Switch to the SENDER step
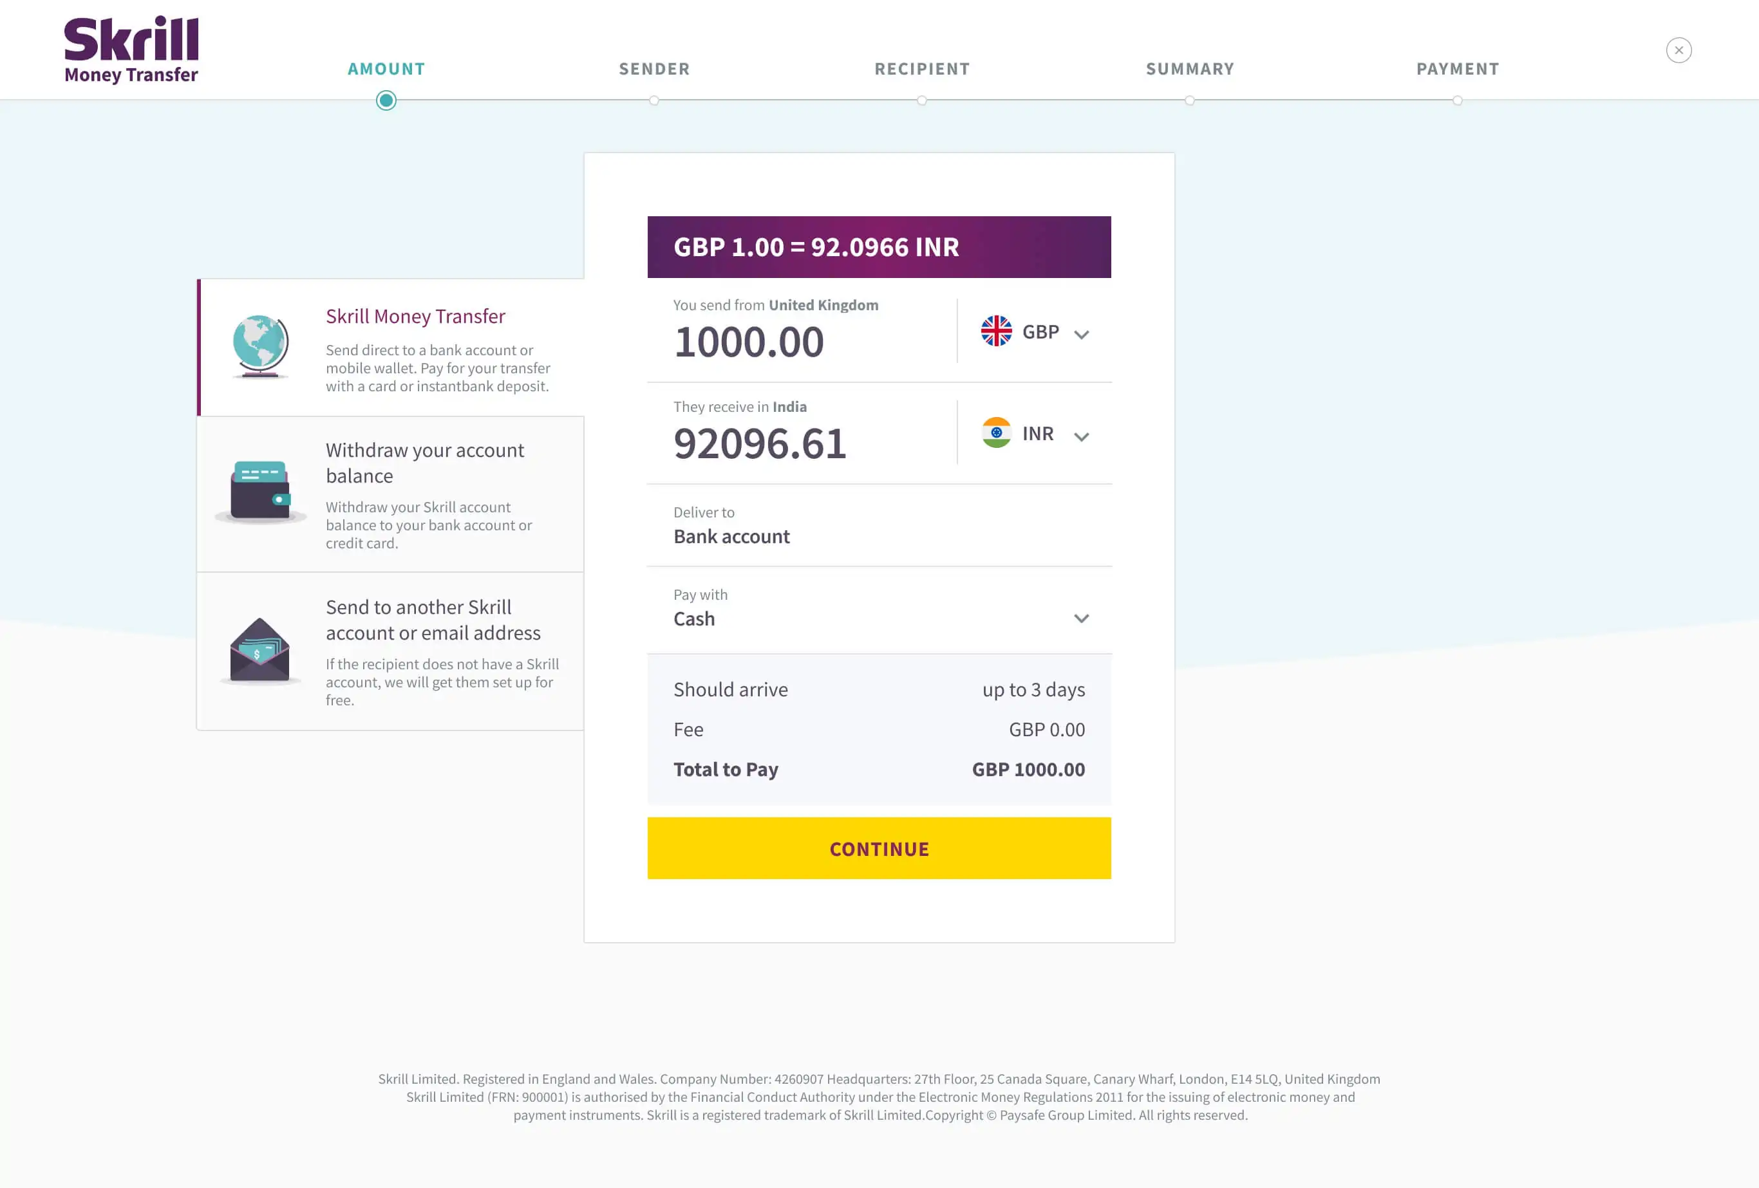The height and width of the screenshot is (1188, 1759). tap(654, 68)
